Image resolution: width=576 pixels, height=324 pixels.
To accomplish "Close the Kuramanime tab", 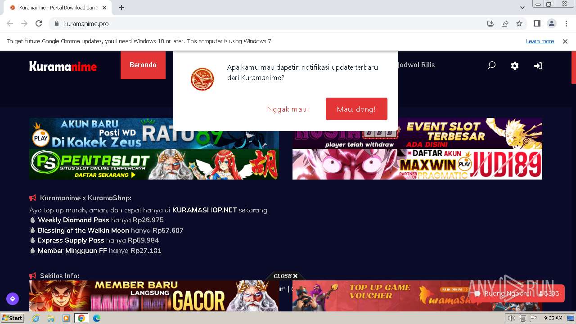I will tap(104, 8).
